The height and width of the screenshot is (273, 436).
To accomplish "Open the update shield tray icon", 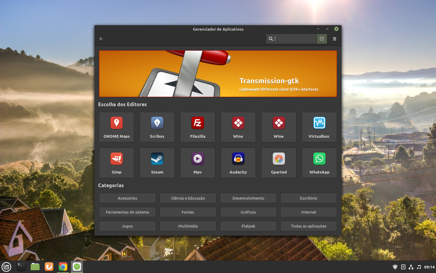I will [395, 267].
